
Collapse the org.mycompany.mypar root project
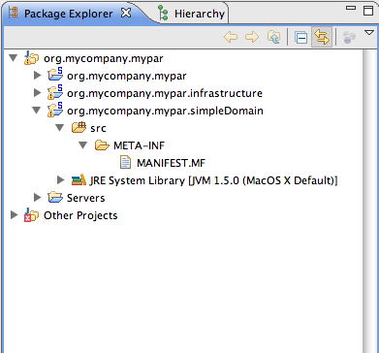(x=13, y=58)
